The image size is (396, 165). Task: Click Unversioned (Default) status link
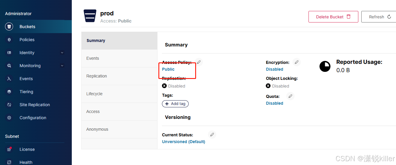coord(183,142)
